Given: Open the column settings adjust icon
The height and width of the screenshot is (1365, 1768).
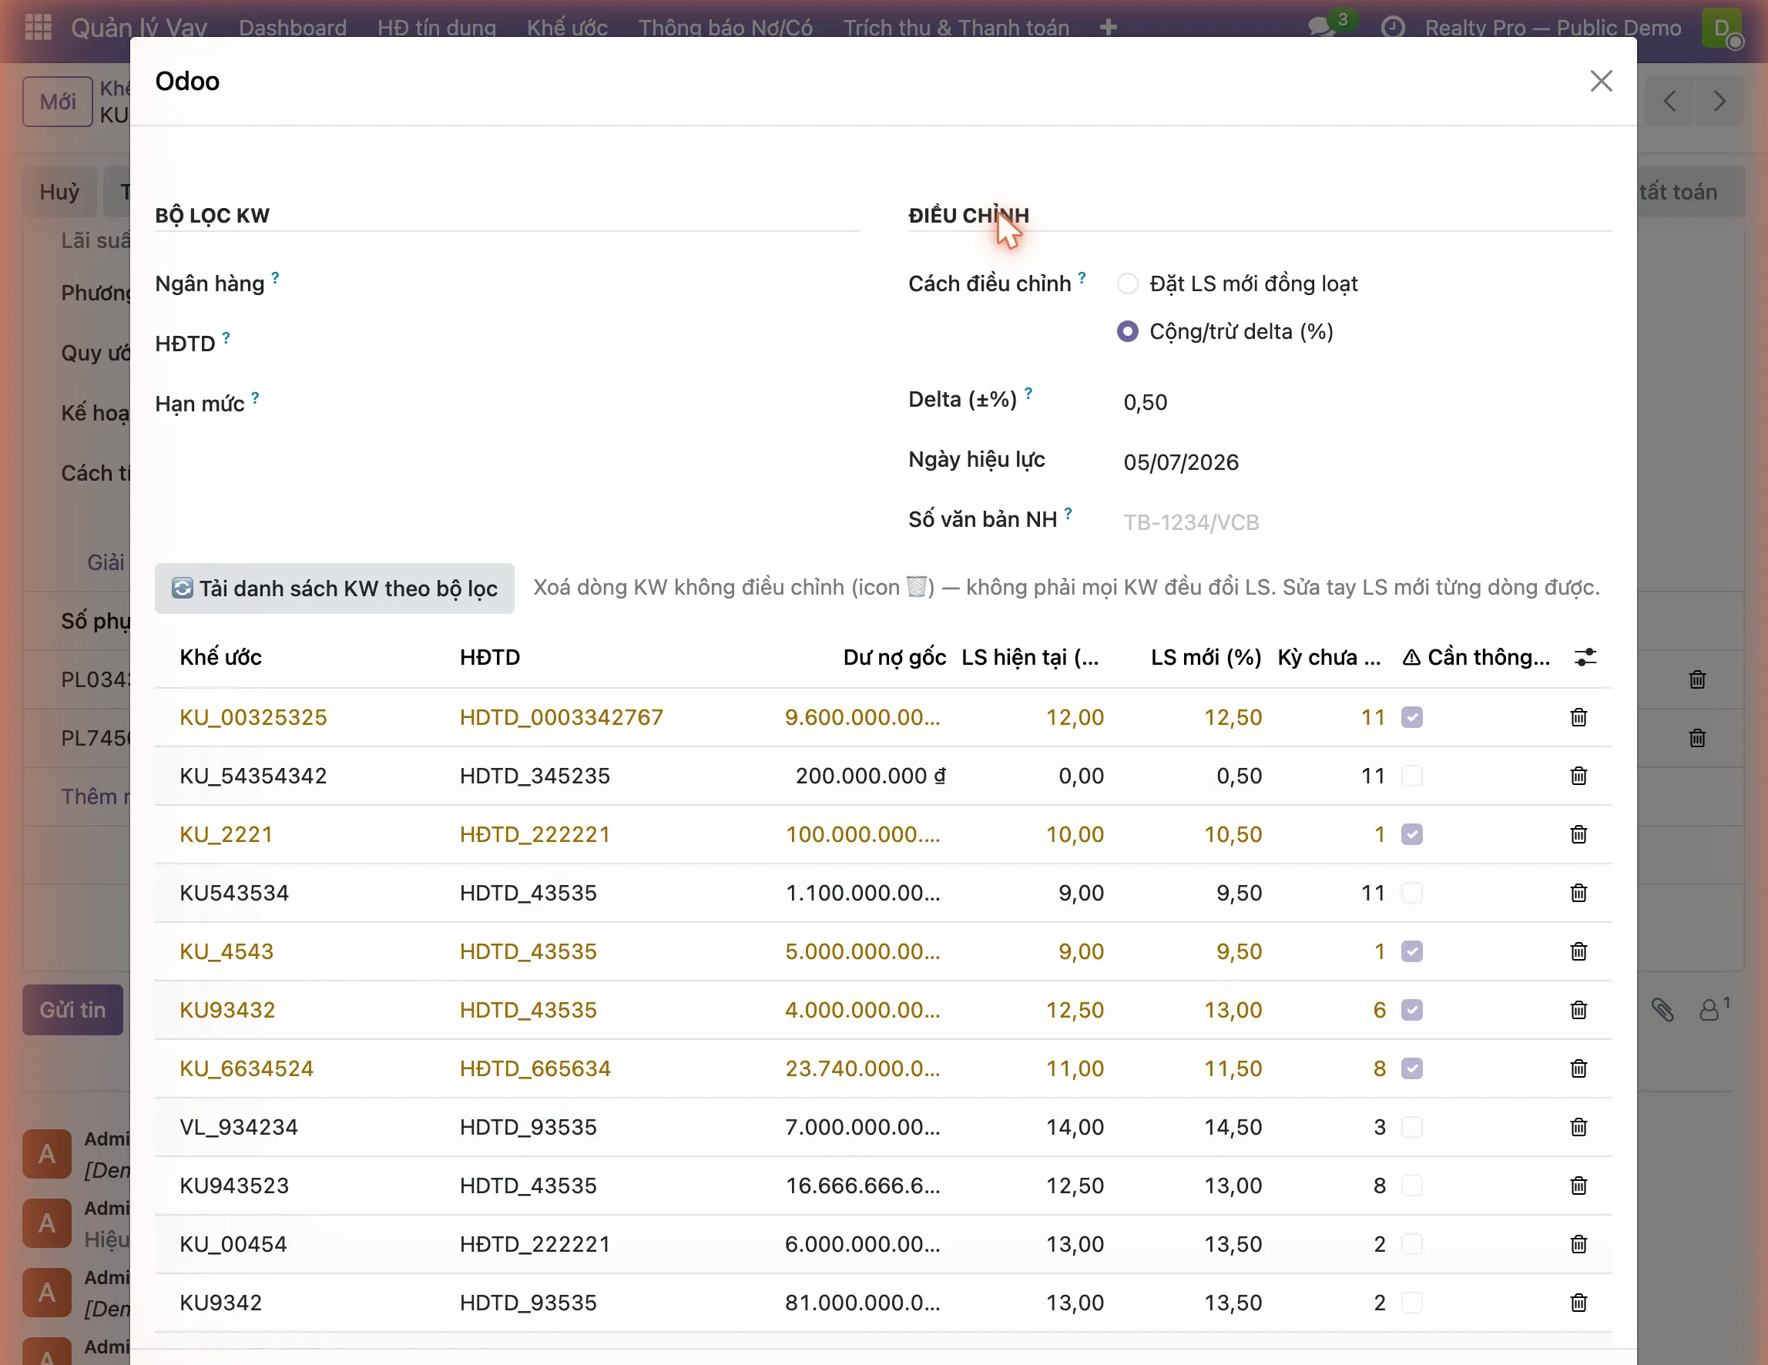Looking at the screenshot, I should tap(1585, 657).
